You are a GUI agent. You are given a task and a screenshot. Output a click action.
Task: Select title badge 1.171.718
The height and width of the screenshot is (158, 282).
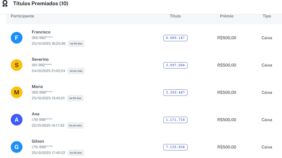(175, 120)
